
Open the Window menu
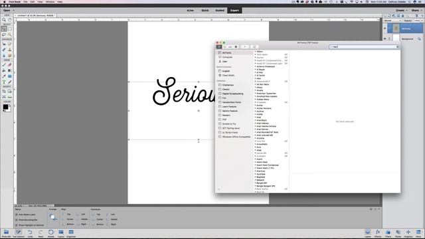tap(50, 2)
